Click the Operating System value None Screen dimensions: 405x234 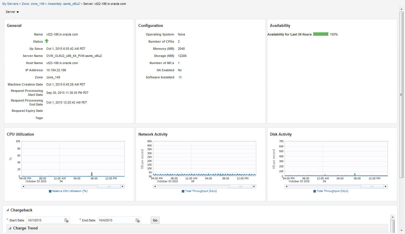181,34
